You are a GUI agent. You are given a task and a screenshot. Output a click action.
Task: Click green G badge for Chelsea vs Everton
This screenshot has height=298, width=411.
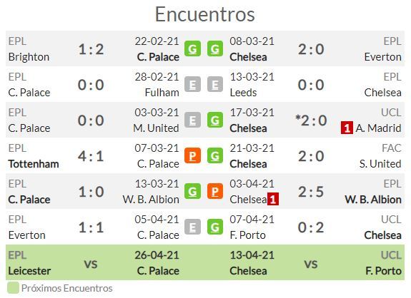[x=215, y=49]
